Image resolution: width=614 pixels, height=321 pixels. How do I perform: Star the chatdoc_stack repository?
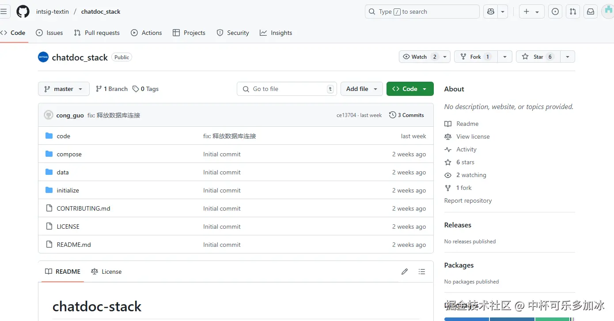coord(538,57)
